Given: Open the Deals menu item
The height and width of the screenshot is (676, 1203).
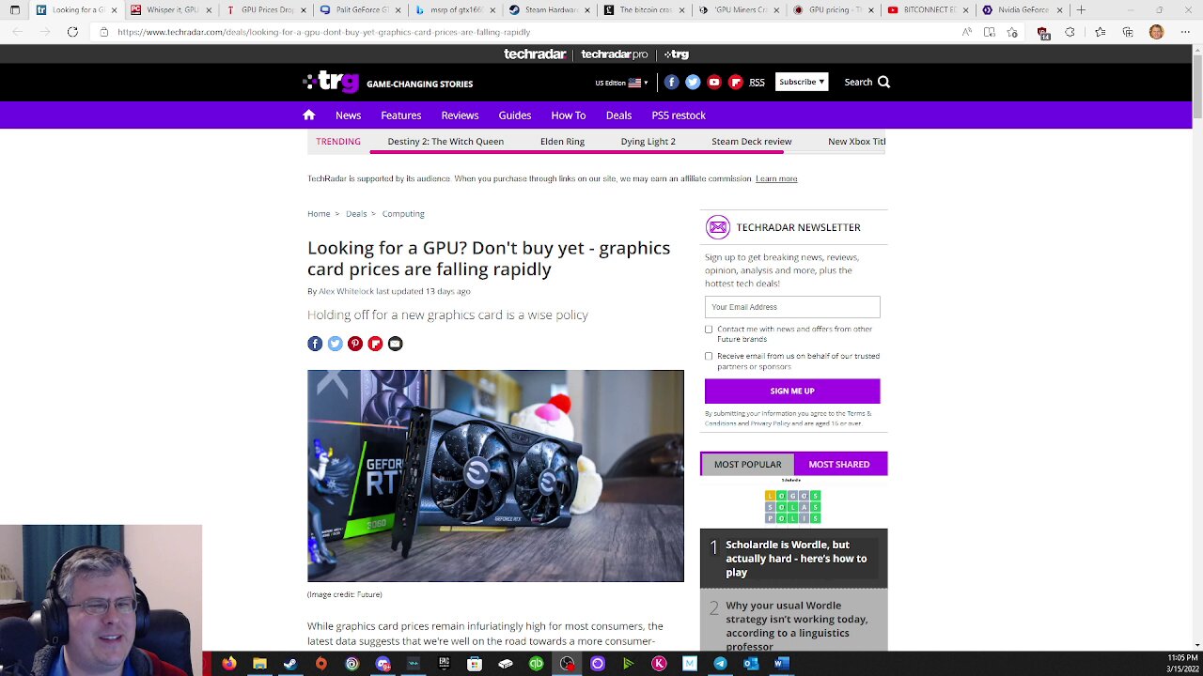Looking at the screenshot, I should click(618, 115).
